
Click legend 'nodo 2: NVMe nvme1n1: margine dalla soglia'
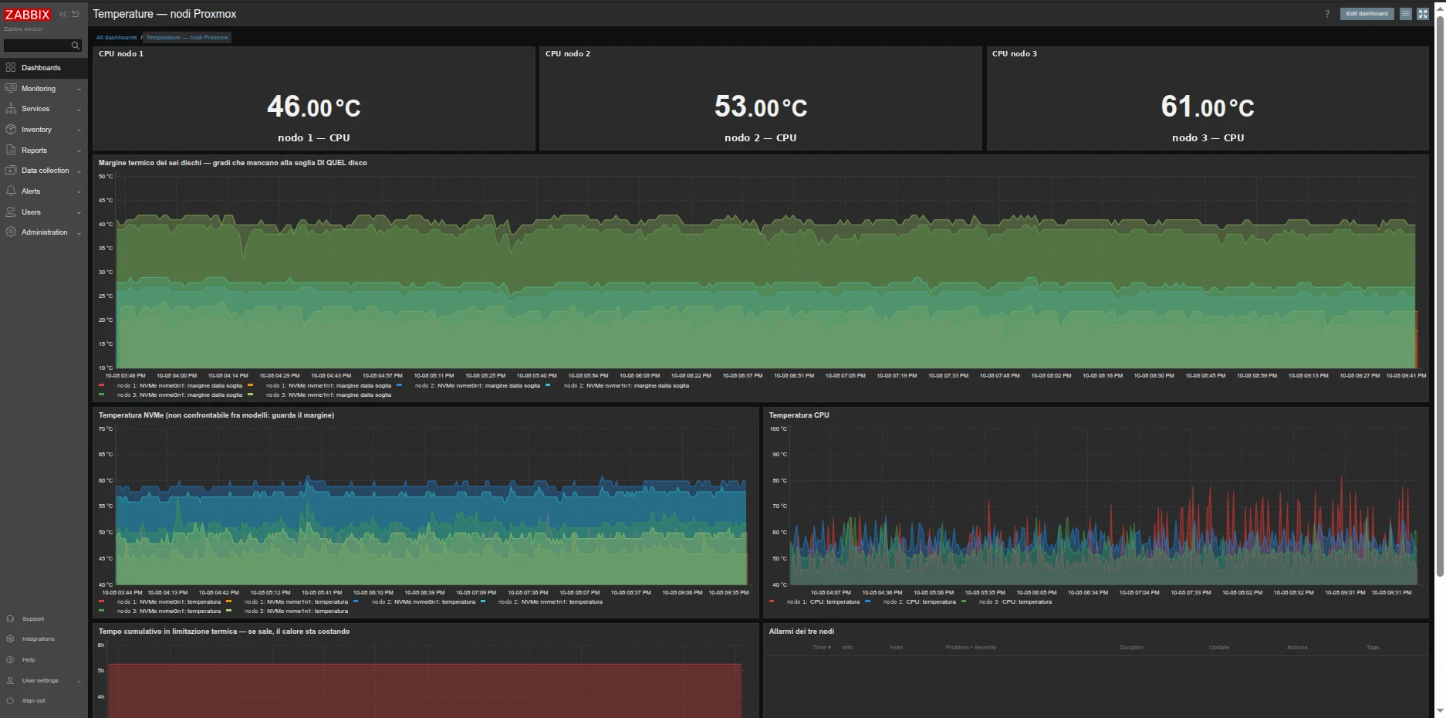pyautogui.click(x=627, y=386)
